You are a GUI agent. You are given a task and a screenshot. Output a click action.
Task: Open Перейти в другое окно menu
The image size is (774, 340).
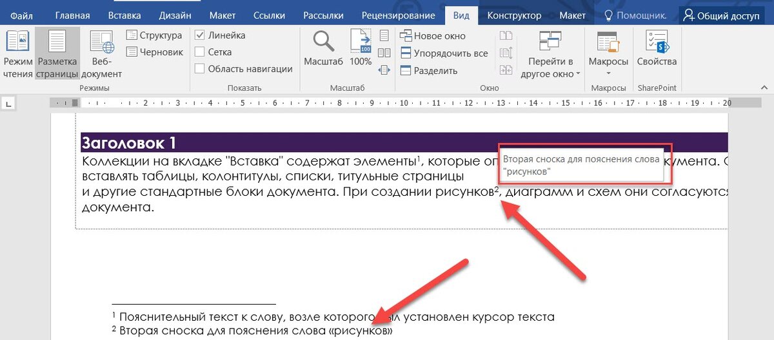[551, 54]
